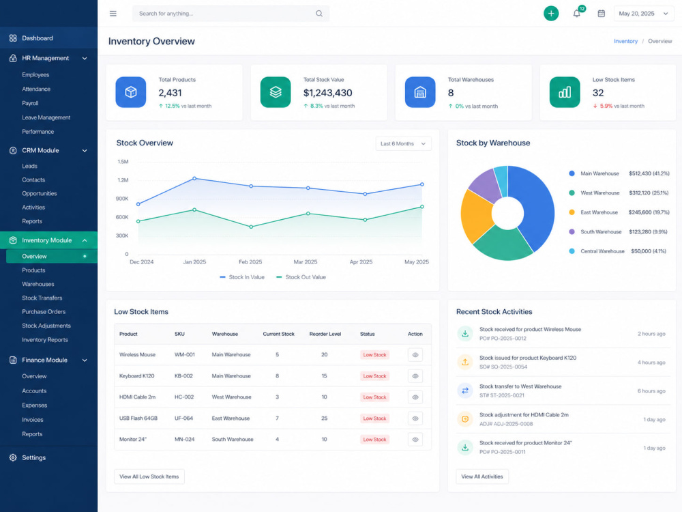The width and height of the screenshot is (682, 512).
Task: Open Invoices in sidebar
Action: [x=33, y=420]
